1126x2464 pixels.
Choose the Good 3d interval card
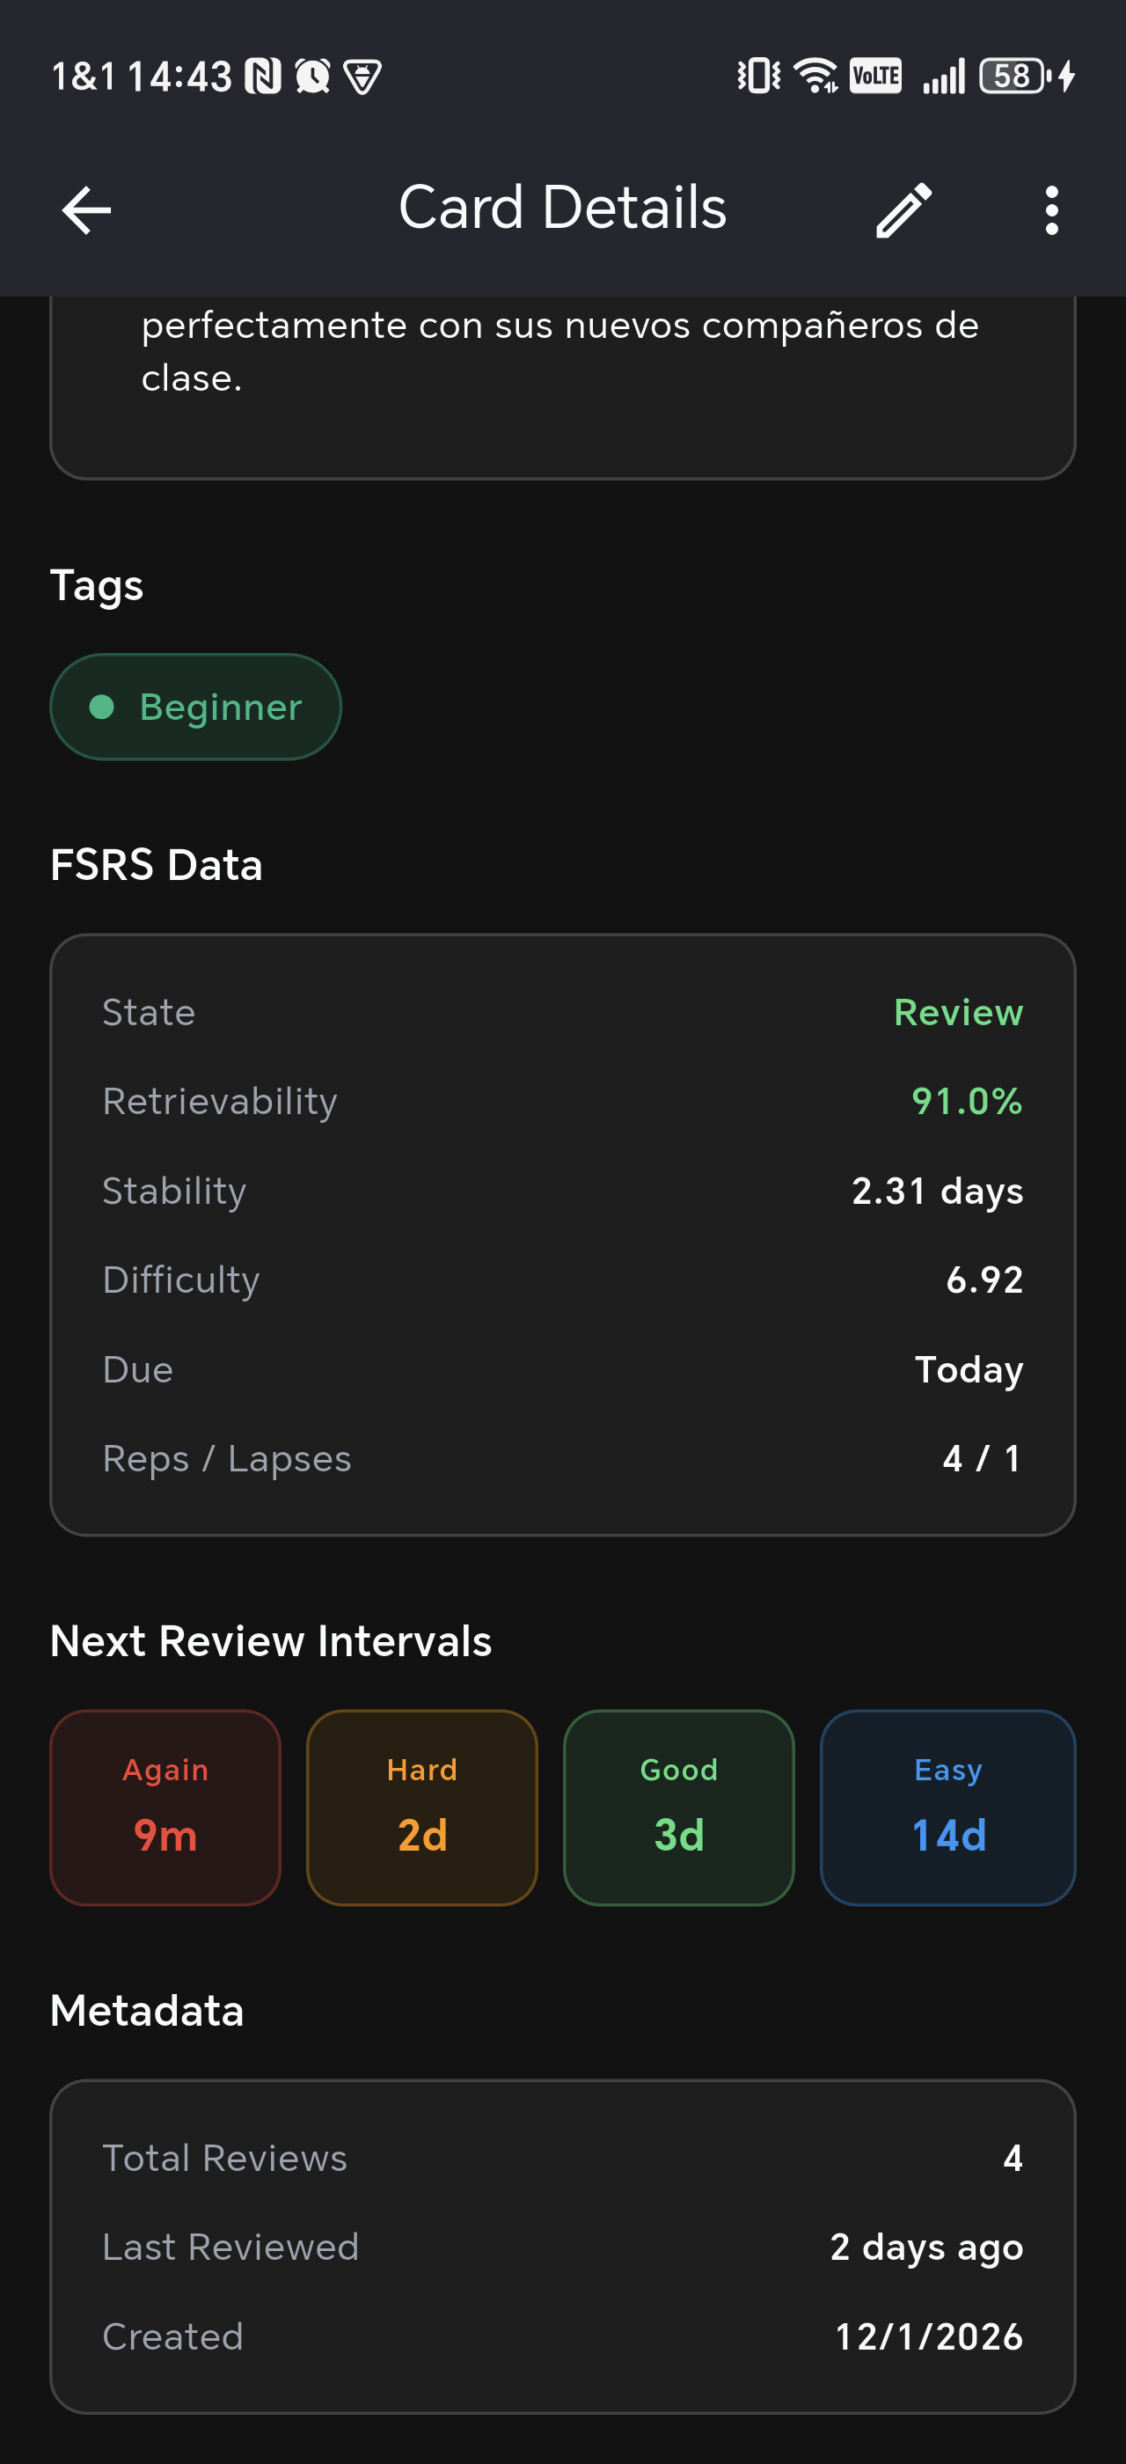pyautogui.click(x=678, y=1807)
